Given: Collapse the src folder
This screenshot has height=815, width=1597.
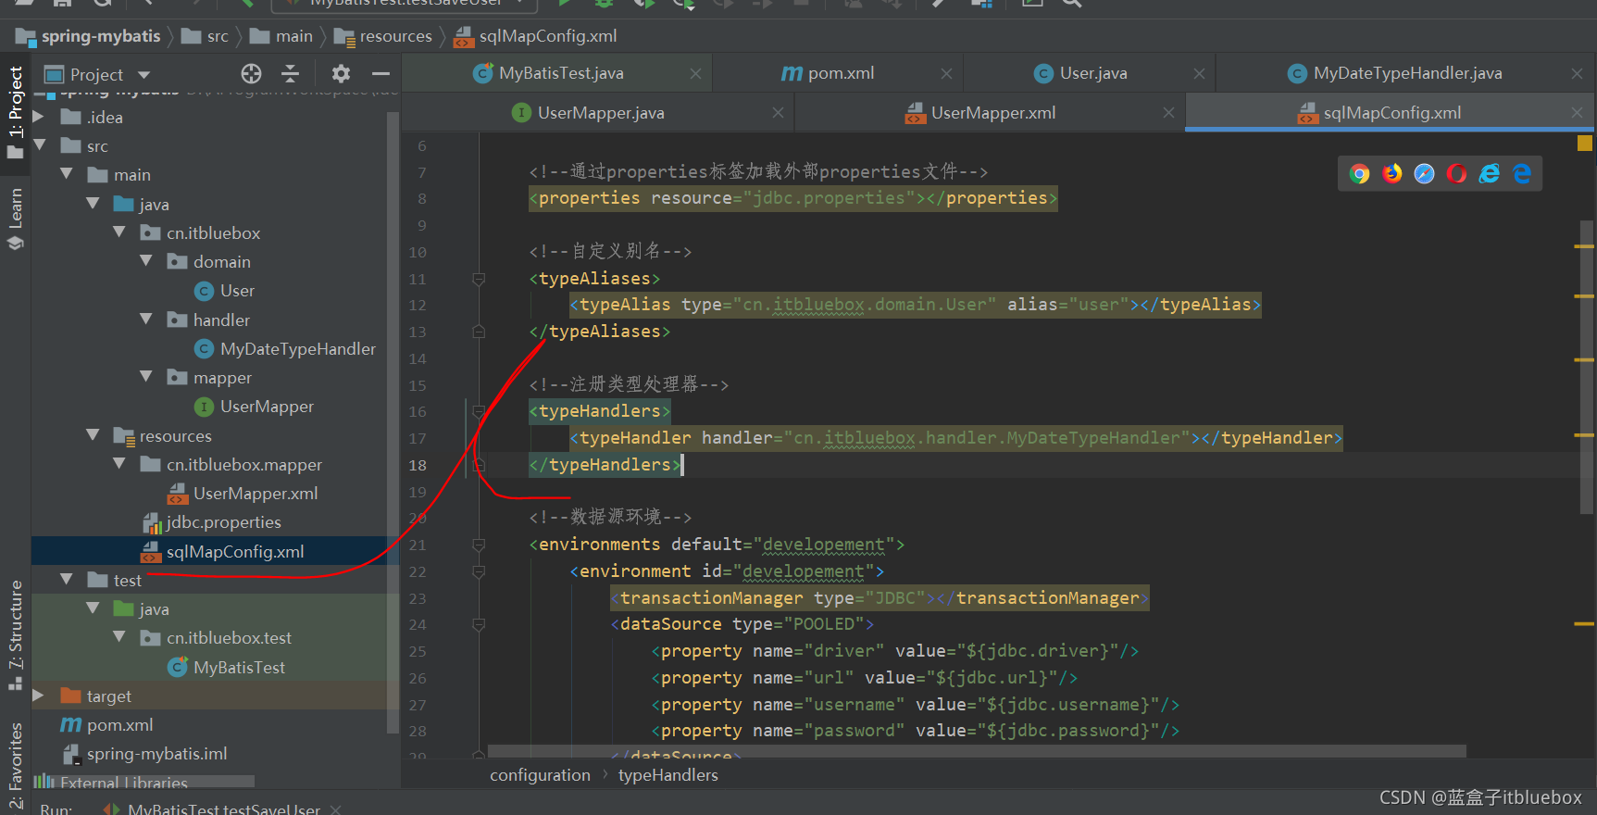Looking at the screenshot, I should tap(39, 145).
